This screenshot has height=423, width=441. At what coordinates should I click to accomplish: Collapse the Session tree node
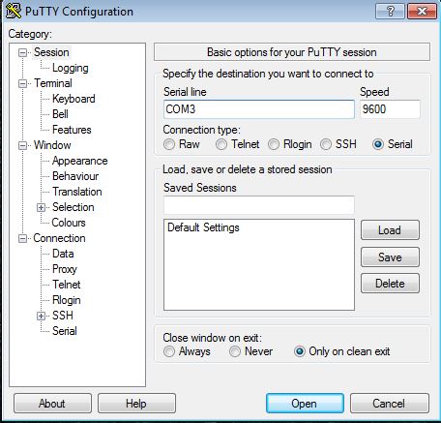[22, 52]
